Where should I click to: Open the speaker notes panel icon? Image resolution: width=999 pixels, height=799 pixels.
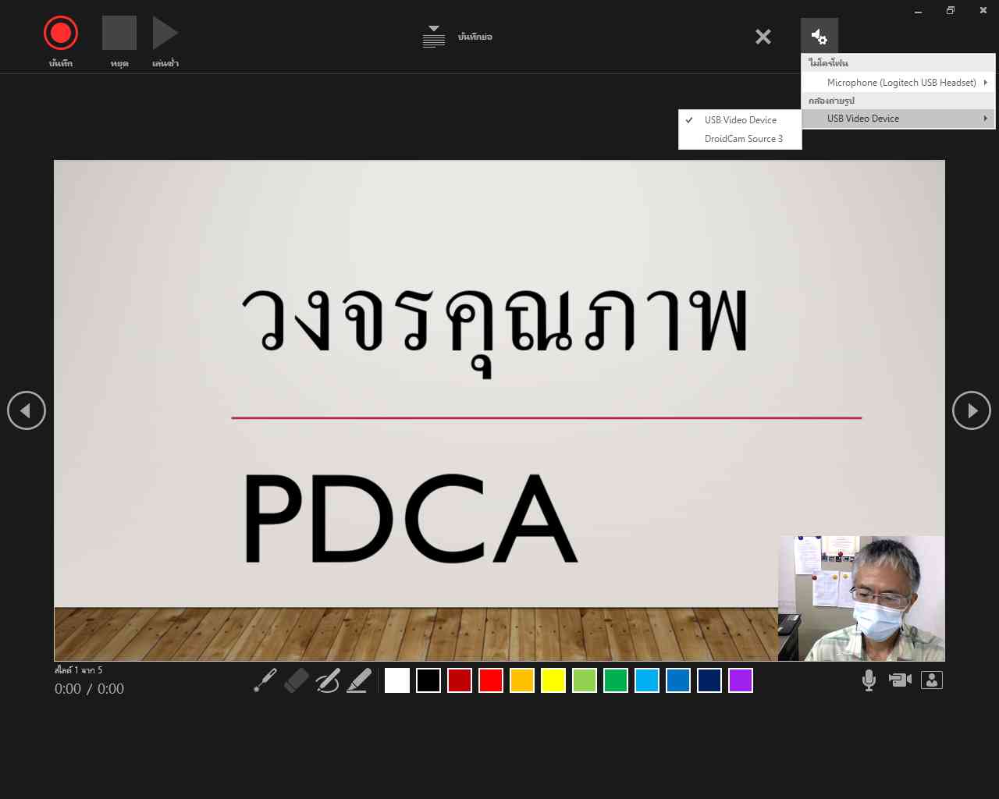(434, 37)
